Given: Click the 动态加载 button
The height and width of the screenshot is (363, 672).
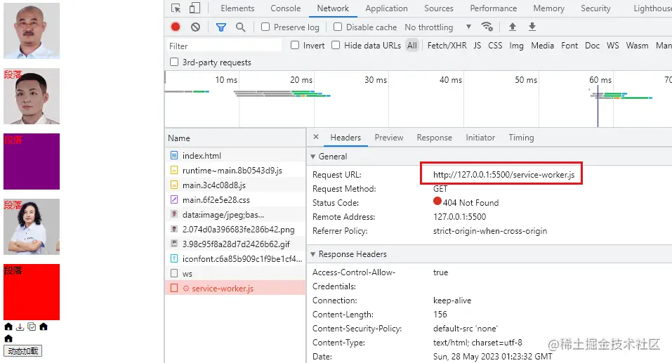Looking at the screenshot, I should (x=22, y=351).
